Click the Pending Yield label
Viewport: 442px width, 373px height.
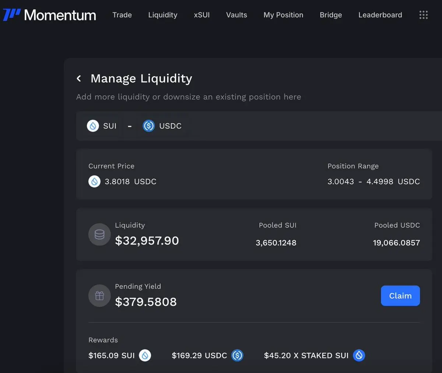click(x=138, y=286)
